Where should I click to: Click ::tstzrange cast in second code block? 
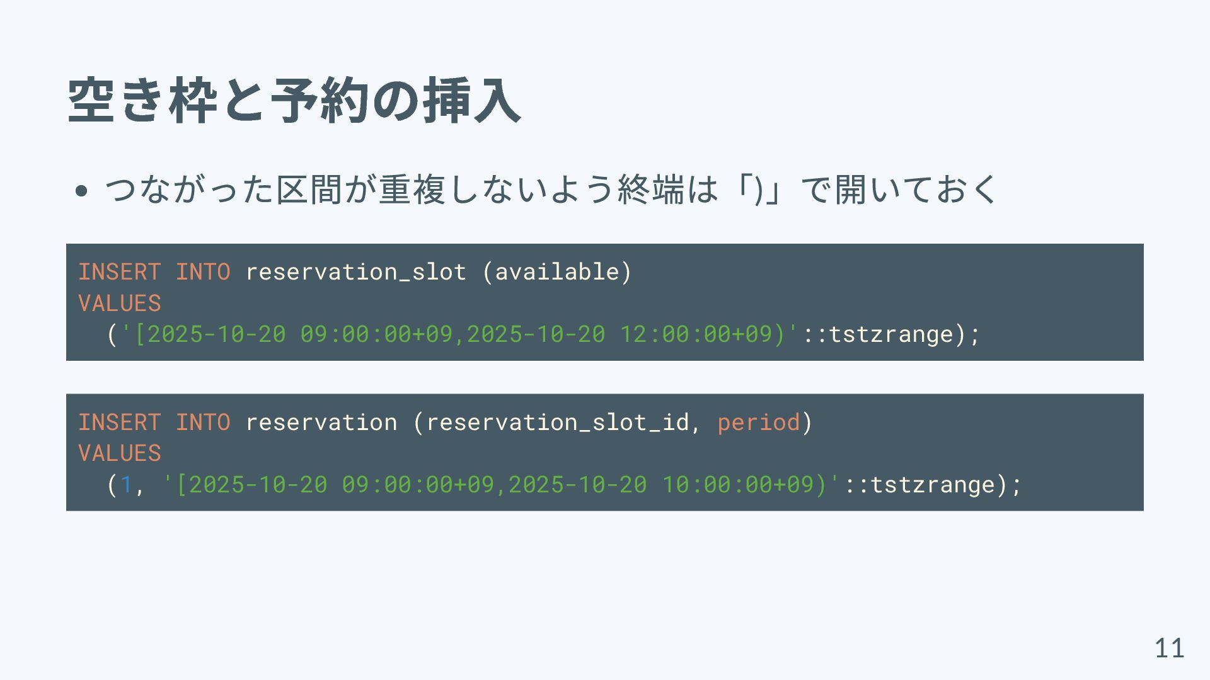(x=925, y=485)
